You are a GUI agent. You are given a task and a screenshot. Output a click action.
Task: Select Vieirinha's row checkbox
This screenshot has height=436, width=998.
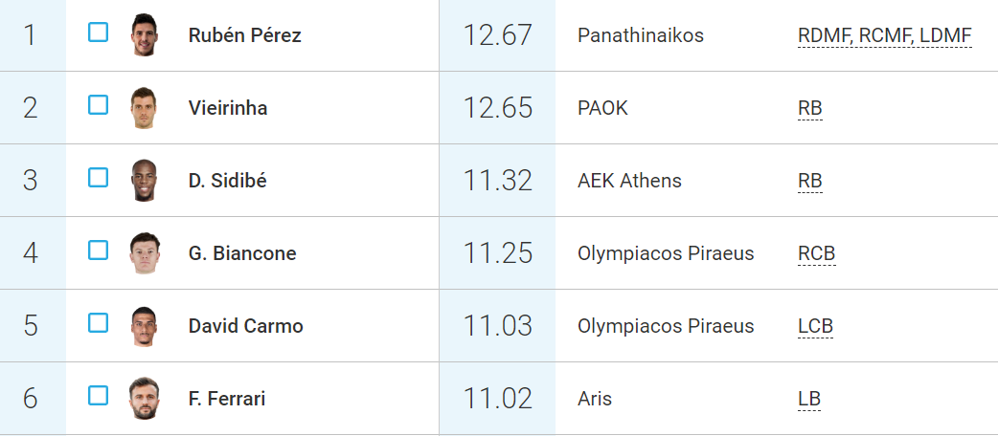pyautogui.click(x=98, y=105)
